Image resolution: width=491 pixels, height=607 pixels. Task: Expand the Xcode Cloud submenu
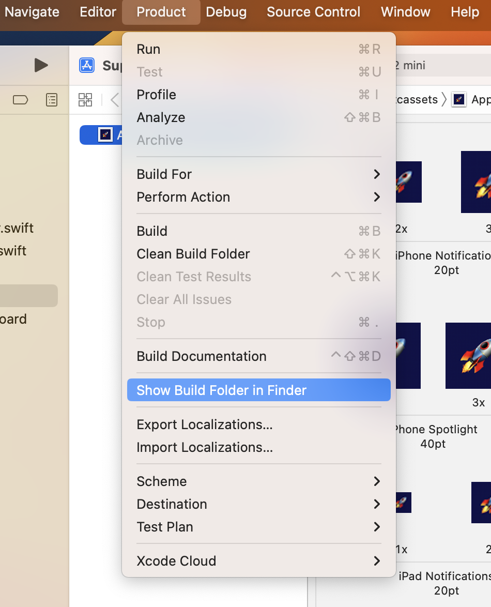[x=258, y=561]
